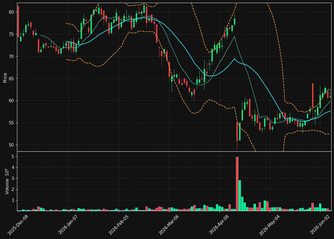Click the tallest red volume bar
Viewport: 334px width, 239px height.
tap(237, 184)
